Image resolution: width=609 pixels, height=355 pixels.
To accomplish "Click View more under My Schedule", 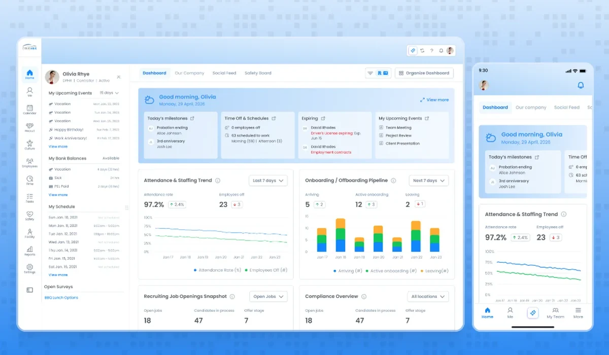I will click(58, 275).
